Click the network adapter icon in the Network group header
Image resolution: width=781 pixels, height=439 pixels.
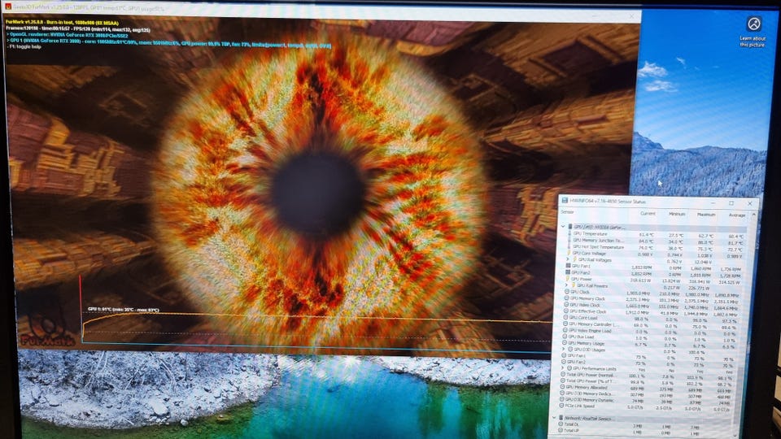(561, 418)
